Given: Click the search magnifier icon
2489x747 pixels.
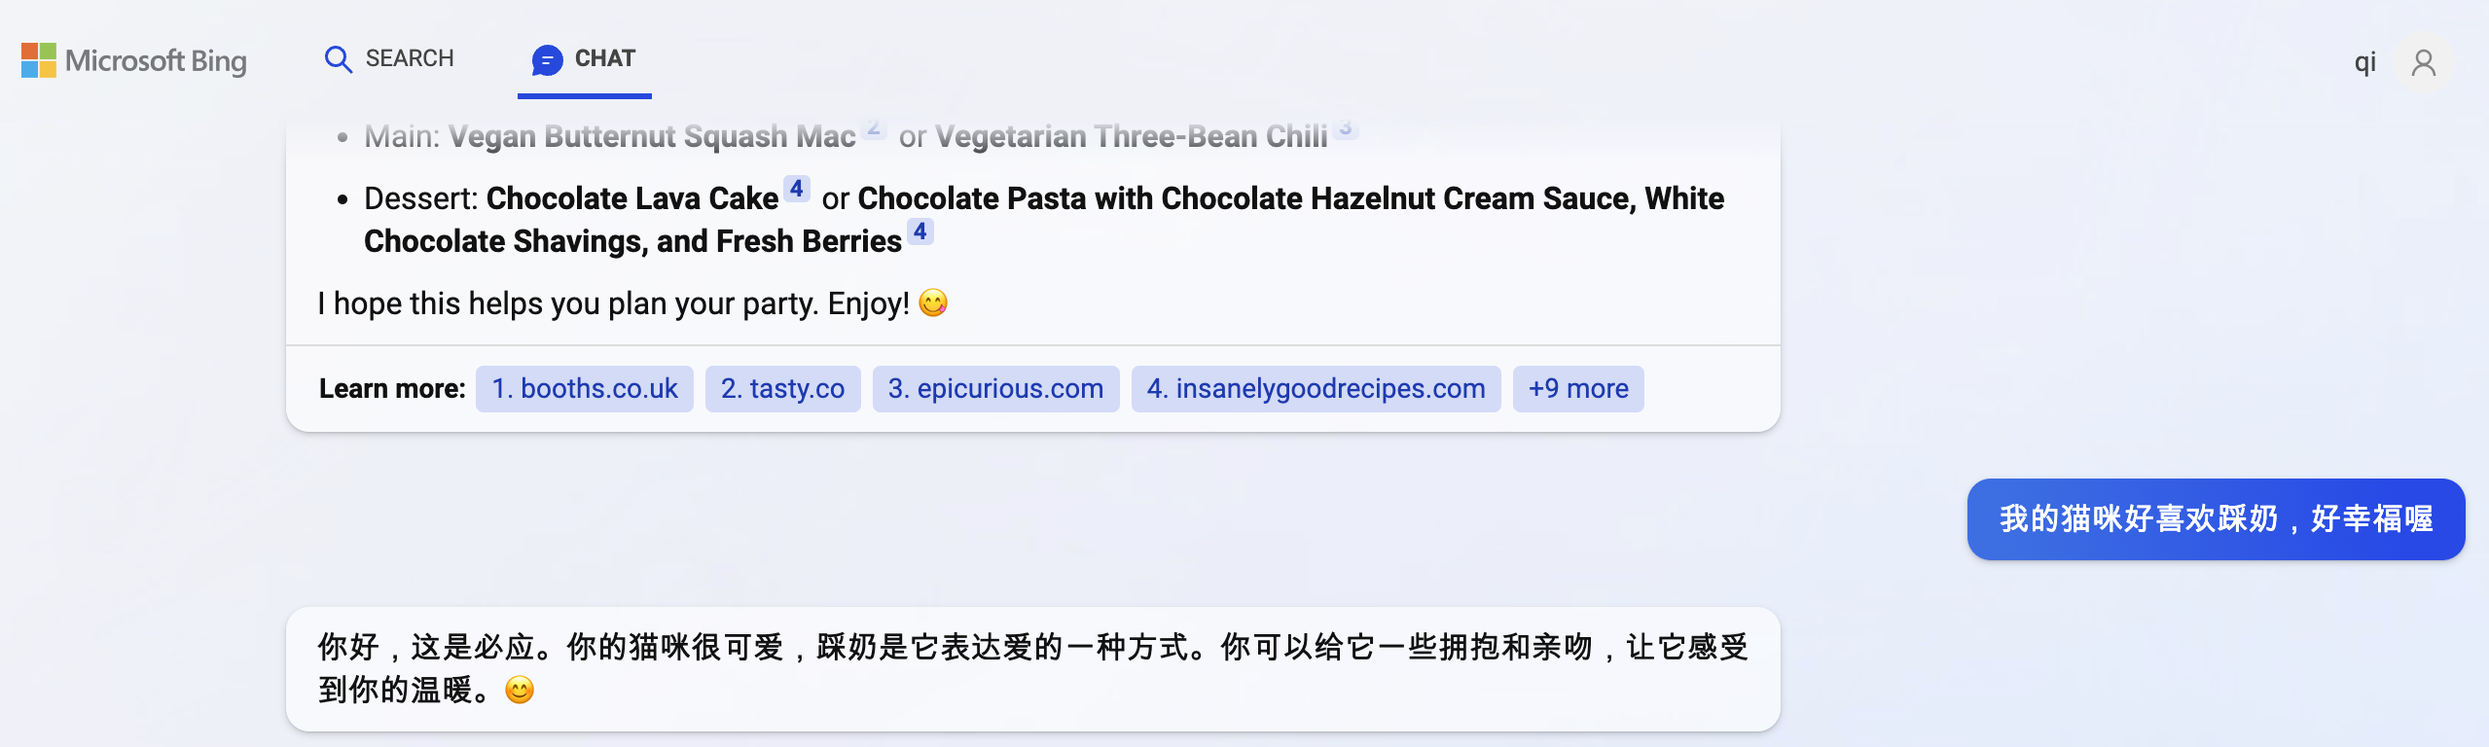Looking at the screenshot, I should (338, 59).
